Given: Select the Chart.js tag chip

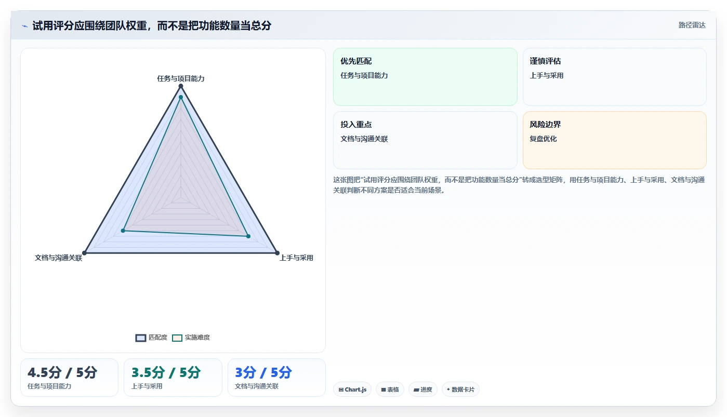Looking at the screenshot, I should pyautogui.click(x=352, y=389).
